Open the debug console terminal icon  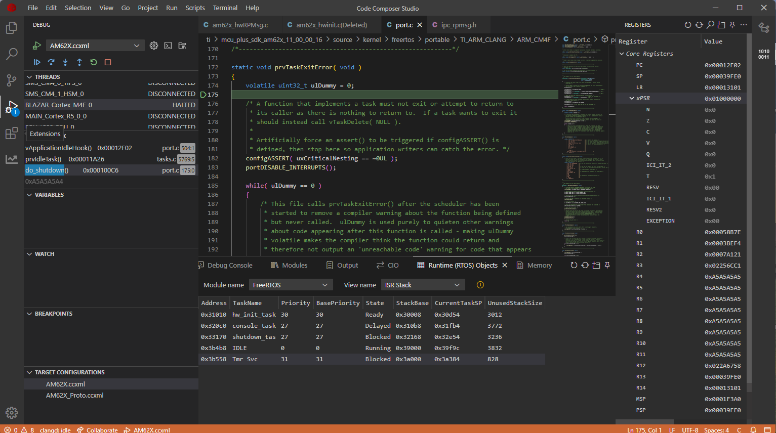click(x=168, y=46)
